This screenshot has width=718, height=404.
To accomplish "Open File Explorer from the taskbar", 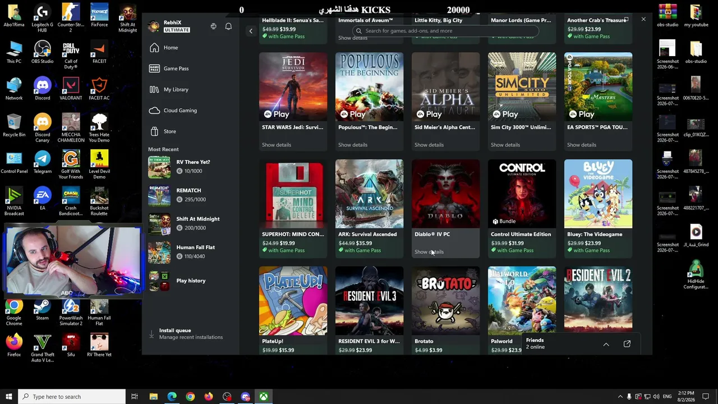I will coord(154,397).
